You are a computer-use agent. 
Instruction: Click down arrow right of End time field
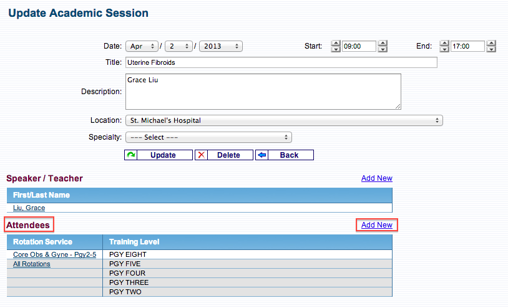pyautogui.click(x=491, y=49)
